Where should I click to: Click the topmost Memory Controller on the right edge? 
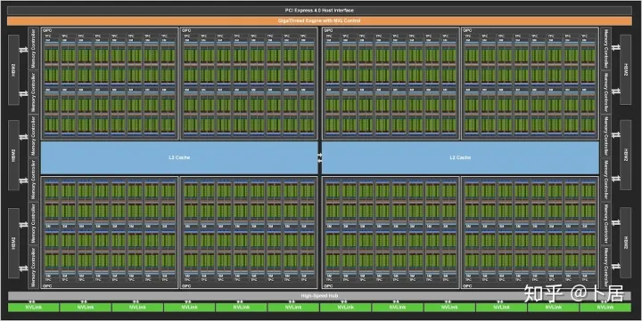(605, 48)
